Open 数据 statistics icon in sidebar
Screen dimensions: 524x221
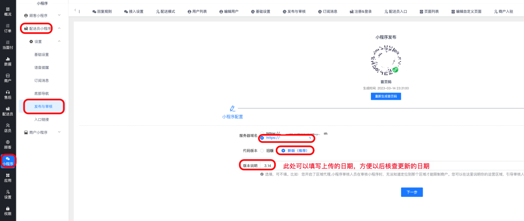coord(8,61)
